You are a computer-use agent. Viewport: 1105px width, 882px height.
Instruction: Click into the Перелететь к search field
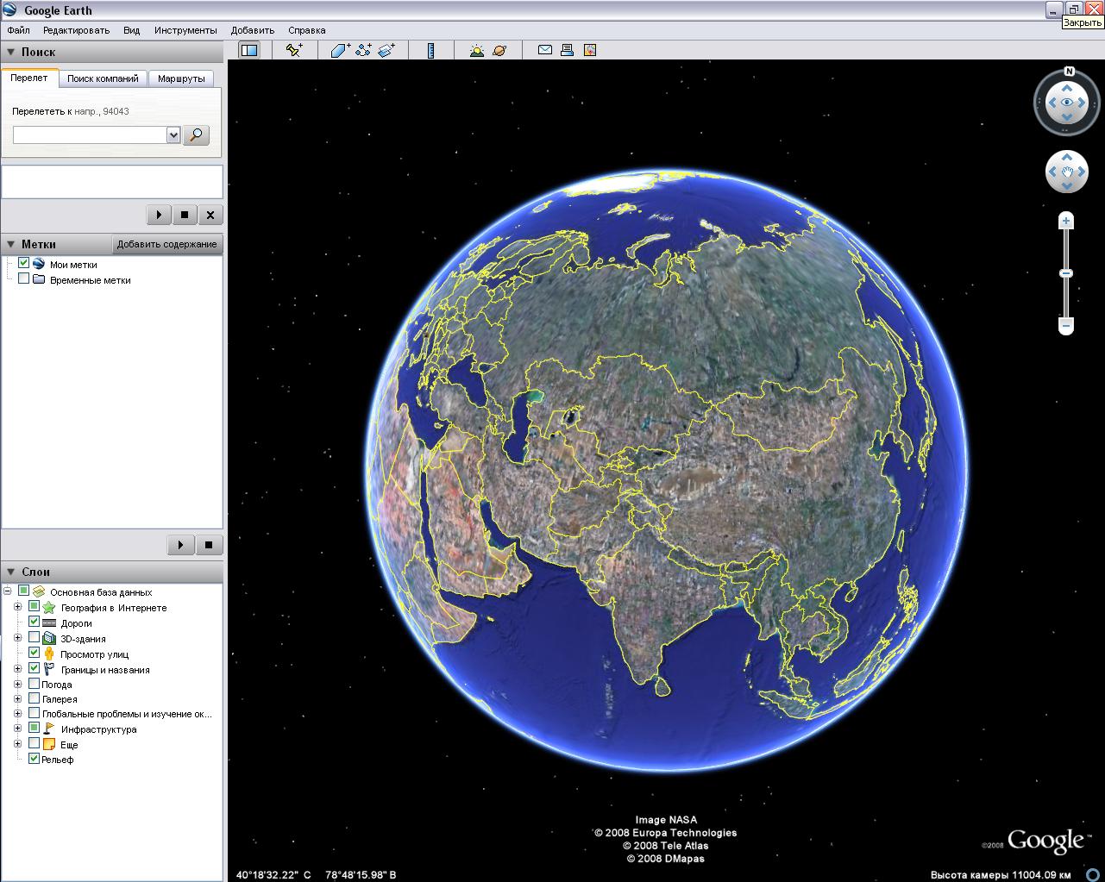[90, 134]
